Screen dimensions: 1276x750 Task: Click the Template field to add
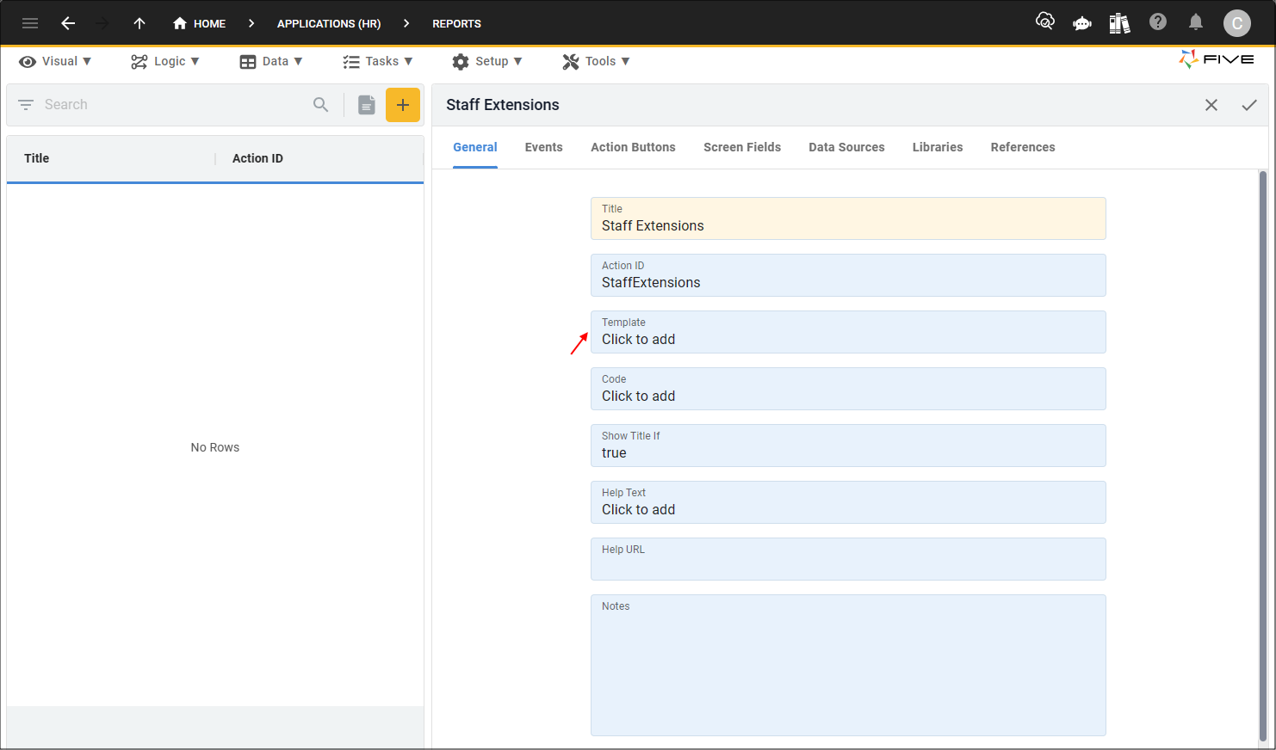847,332
